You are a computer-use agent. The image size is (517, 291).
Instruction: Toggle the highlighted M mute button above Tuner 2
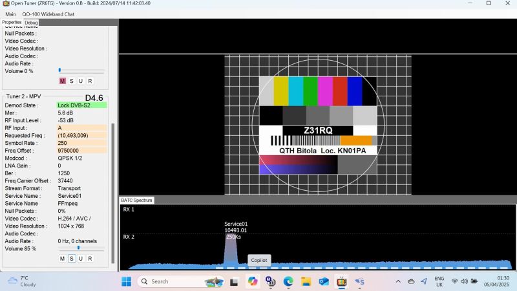[63, 81]
